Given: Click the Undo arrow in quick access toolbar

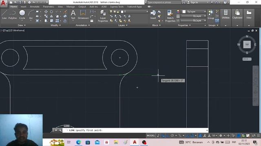Looking at the screenshot, I should (34, 2).
